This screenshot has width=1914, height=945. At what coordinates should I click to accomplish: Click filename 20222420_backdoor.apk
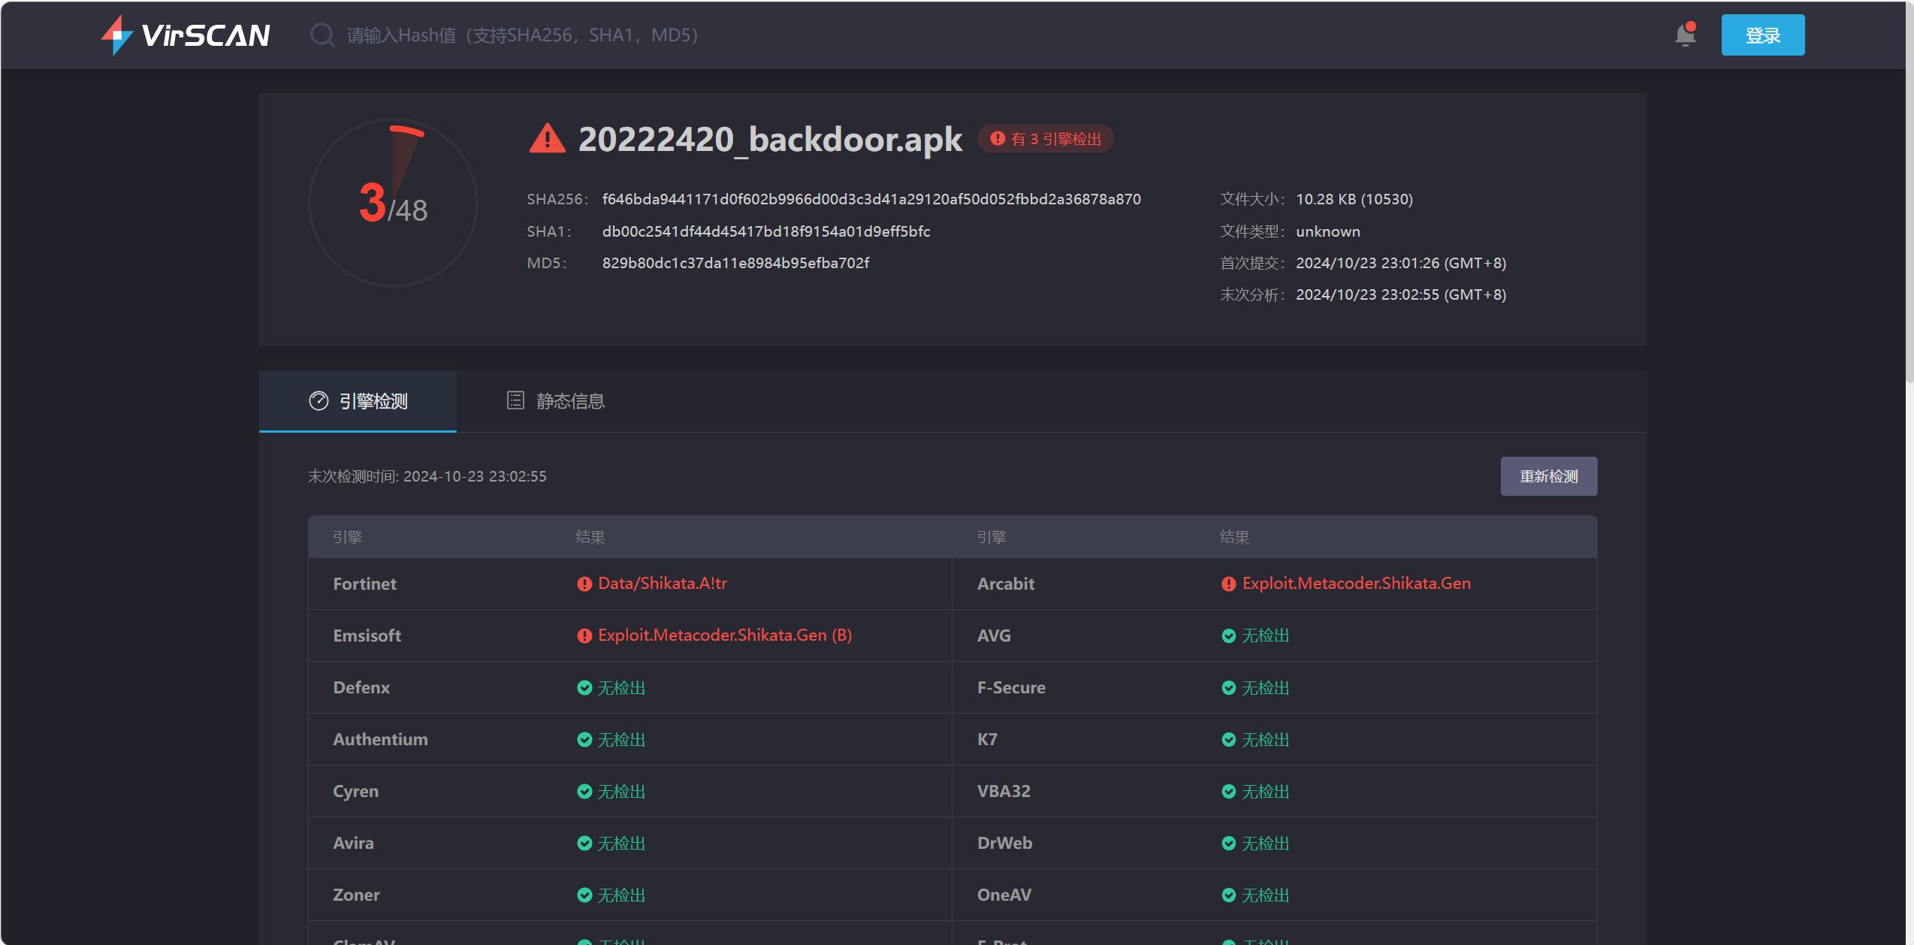[770, 139]
